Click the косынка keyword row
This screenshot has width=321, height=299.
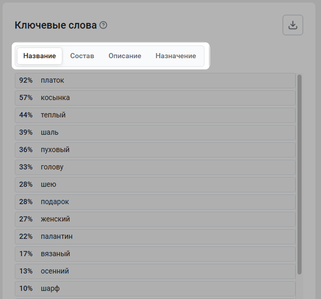(x=155, y=98)
